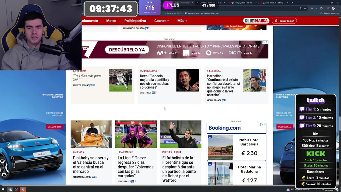This screenshot has height=192, width=341.
Task: Open Fiorentina footballer Watford article
Action: tap(179, 169)
